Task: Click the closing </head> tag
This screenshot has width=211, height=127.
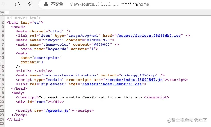Action: pyautogui.click(x=19, y=88)
